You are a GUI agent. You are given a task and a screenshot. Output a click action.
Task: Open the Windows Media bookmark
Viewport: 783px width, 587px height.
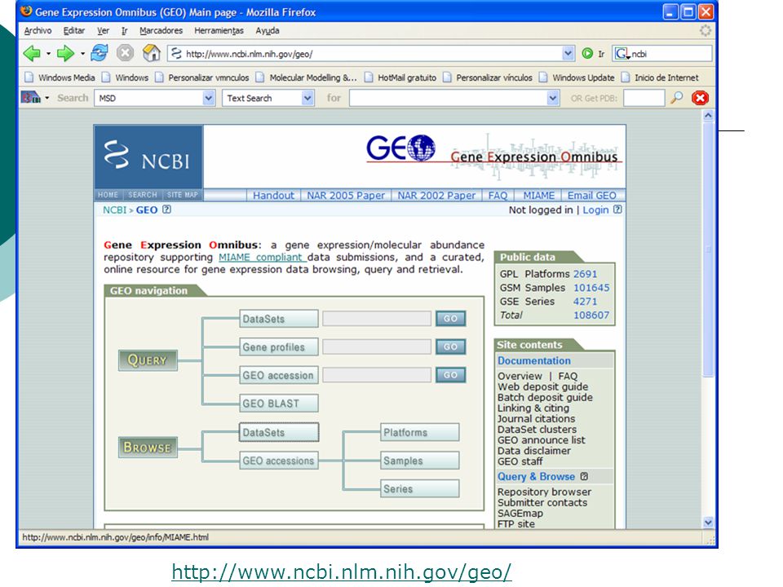[x=60, y=77]
